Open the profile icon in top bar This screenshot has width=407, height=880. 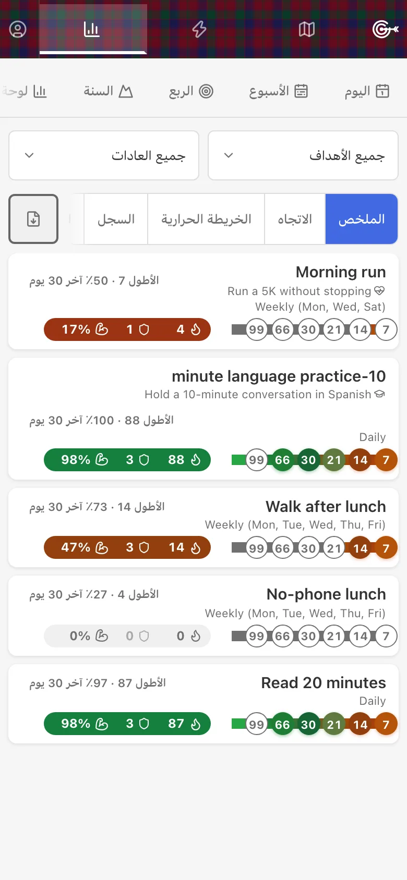18,29
